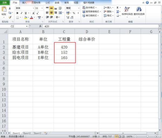Click the Help question mark icon
The height and width of the screenshot is (138, 162).
point(147,3)
